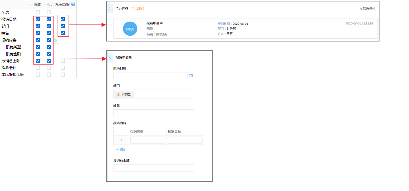Check 报销总金额 流程简报 checkbox
This screenshot has width=409, height=191.
pos(63,61)
